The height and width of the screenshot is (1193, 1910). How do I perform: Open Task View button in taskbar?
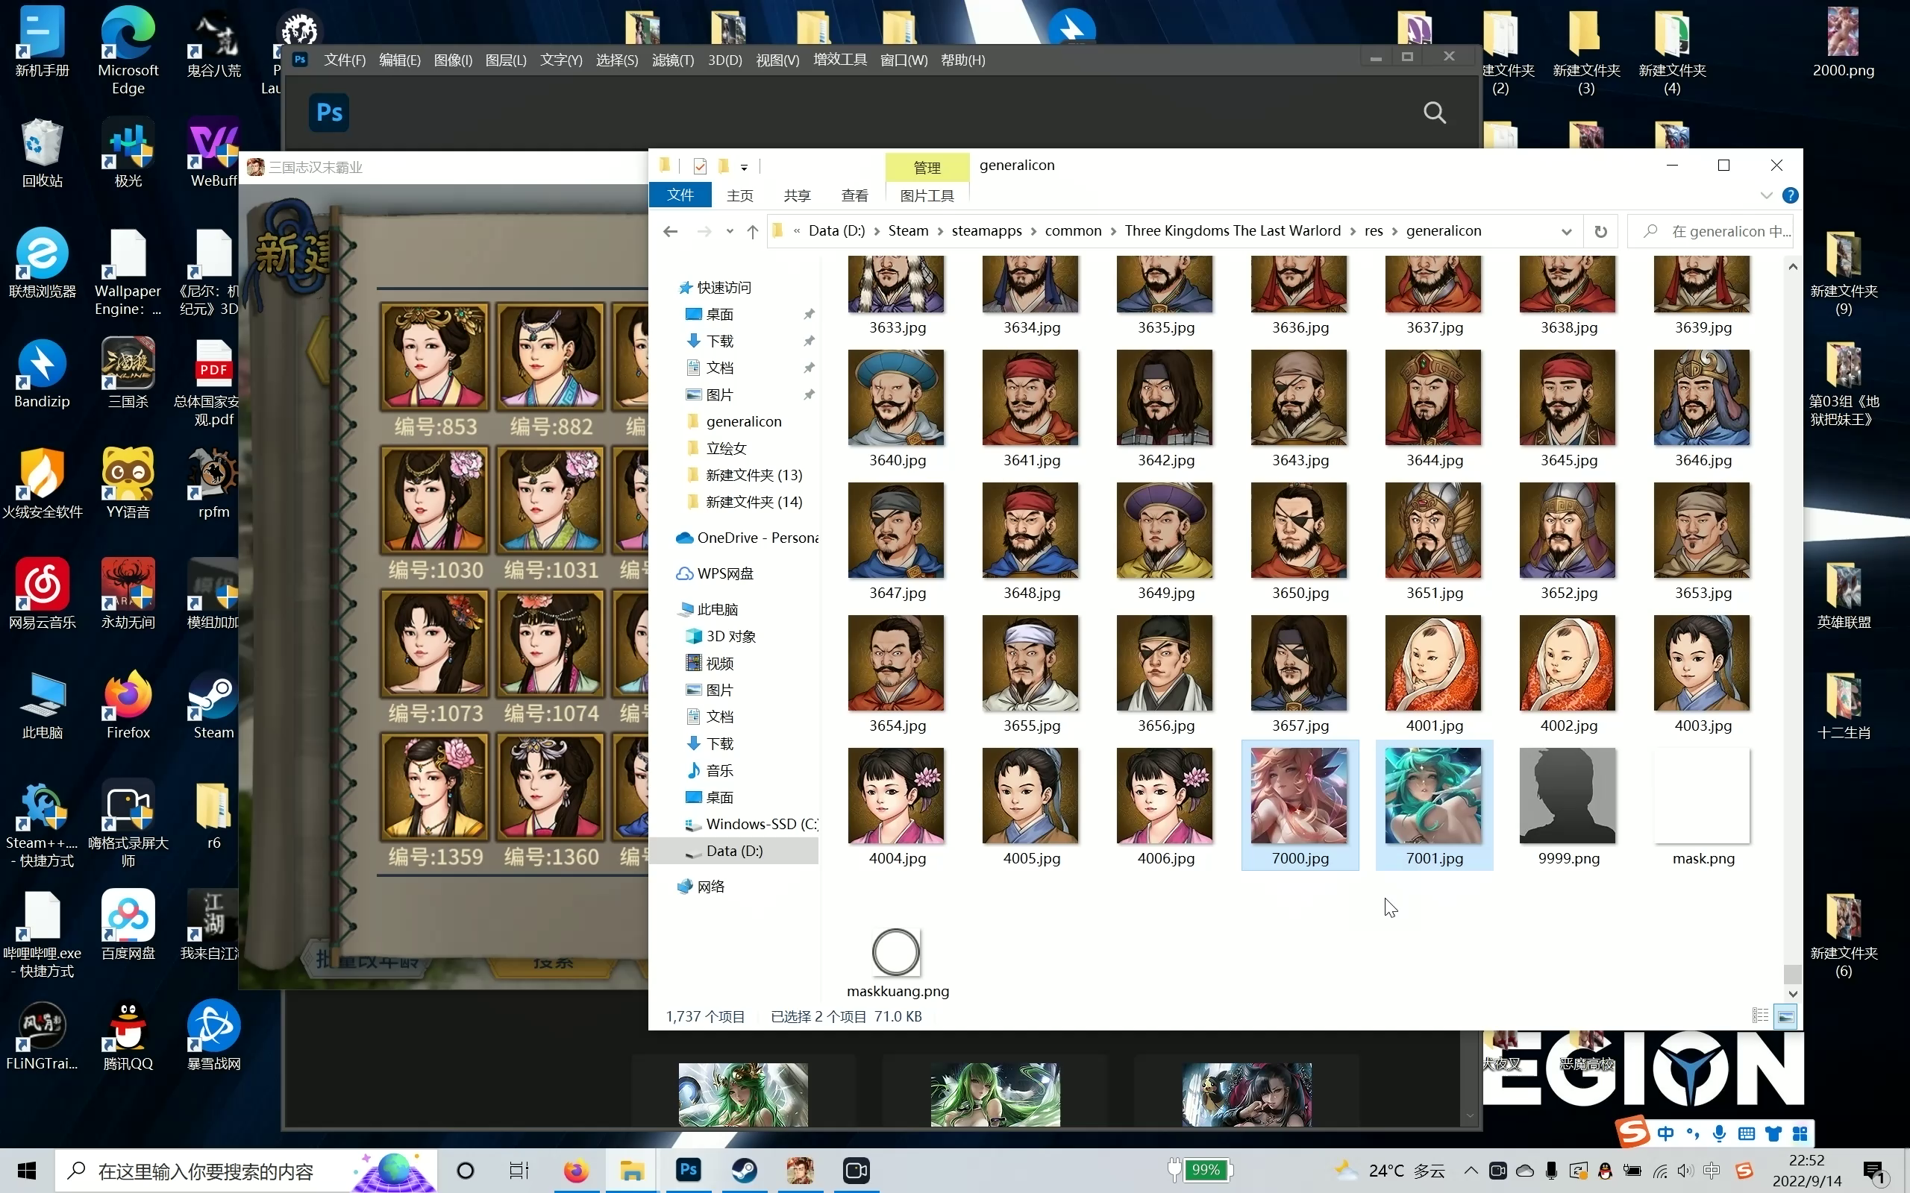[519, 1170]
